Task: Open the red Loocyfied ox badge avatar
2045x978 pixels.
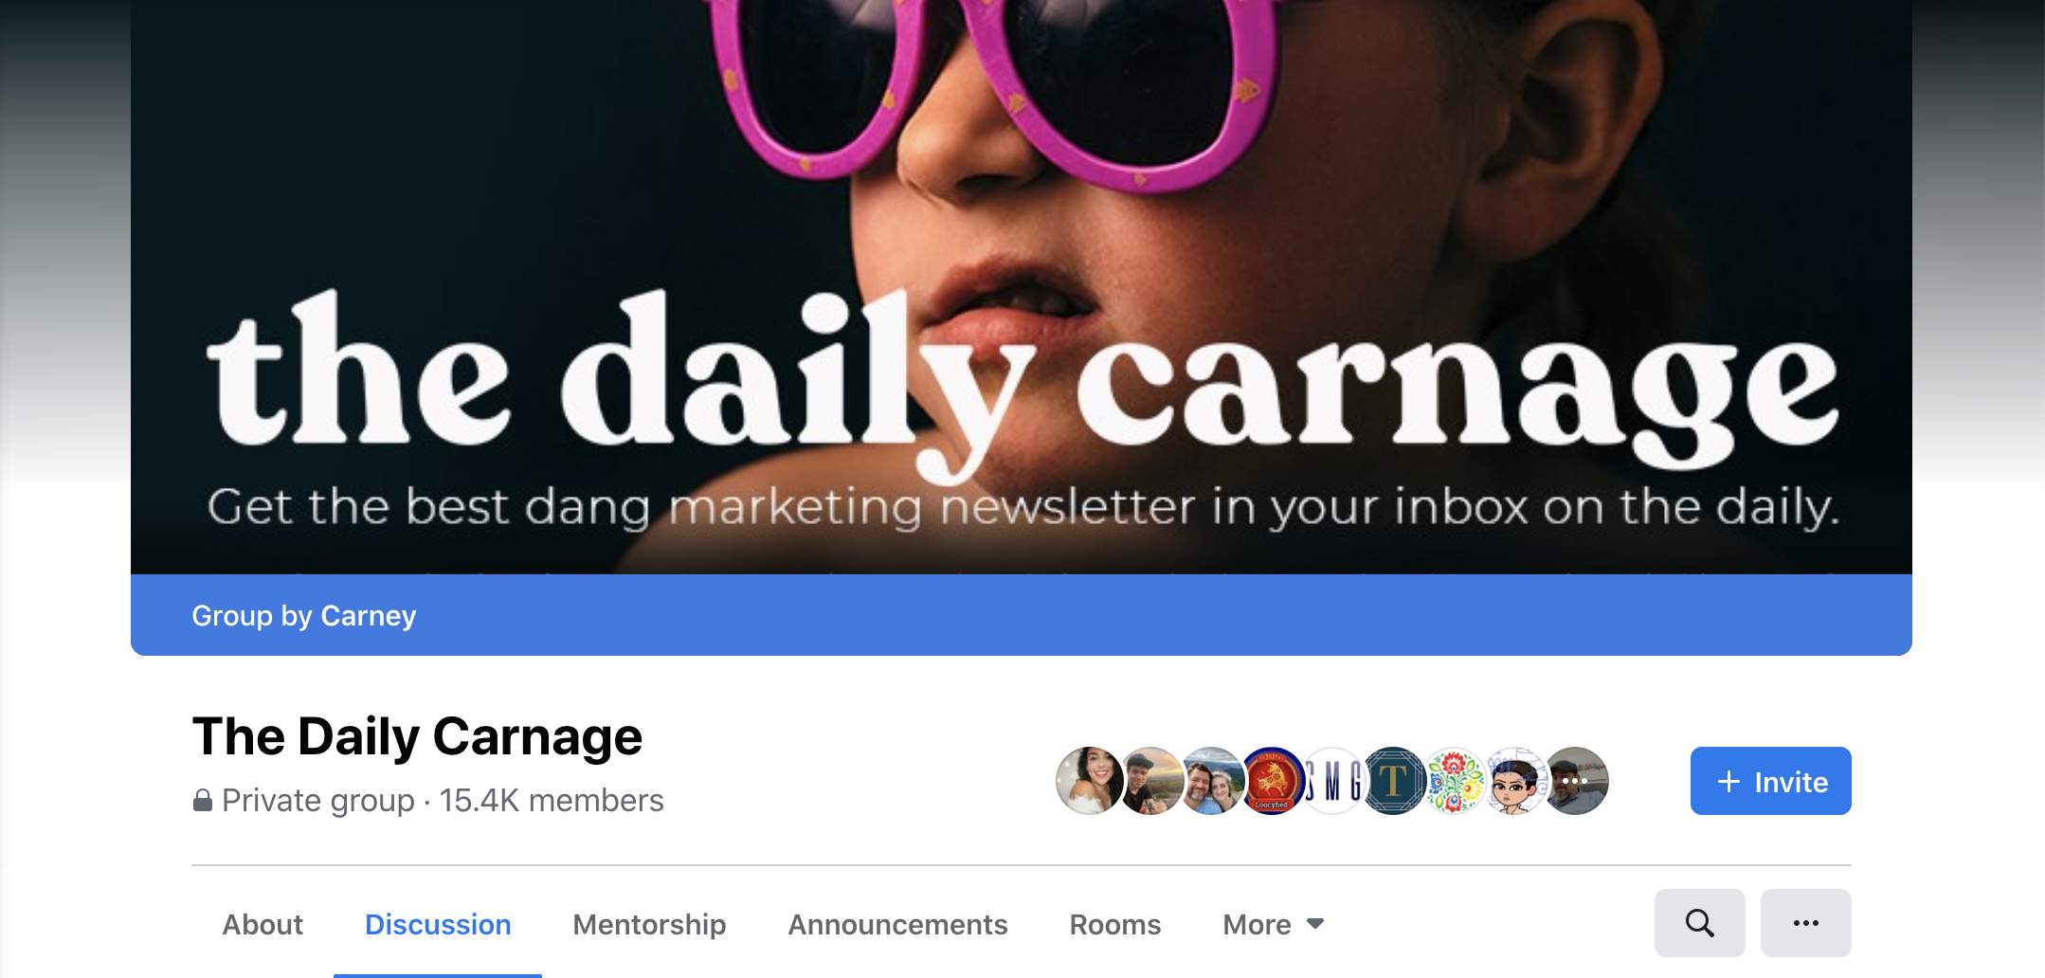Action: [x=1272, y=781]
